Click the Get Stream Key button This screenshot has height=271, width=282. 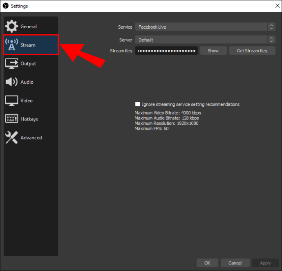click(252, 51)
